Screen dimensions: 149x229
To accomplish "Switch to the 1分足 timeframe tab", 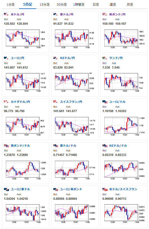I will 10,4.
